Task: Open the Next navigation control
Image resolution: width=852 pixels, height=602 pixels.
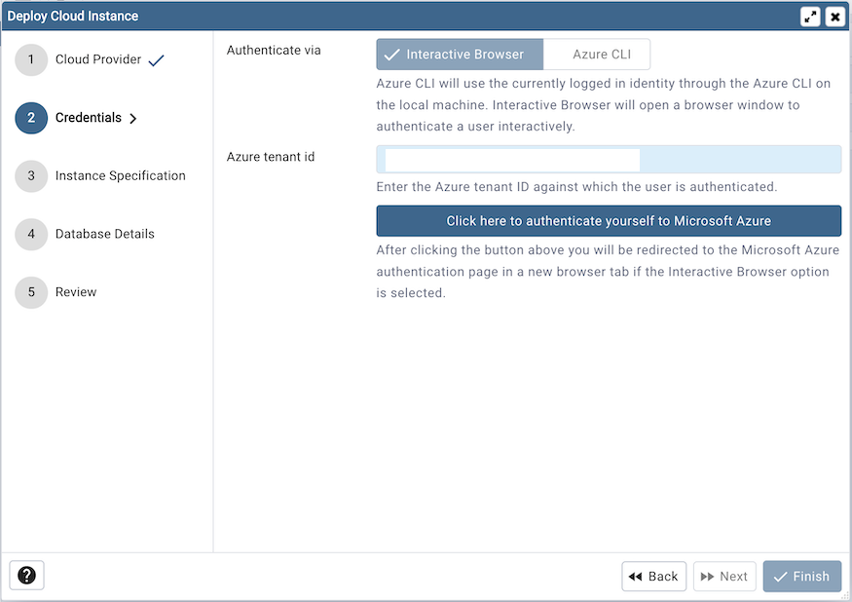Action: [724, 576]
